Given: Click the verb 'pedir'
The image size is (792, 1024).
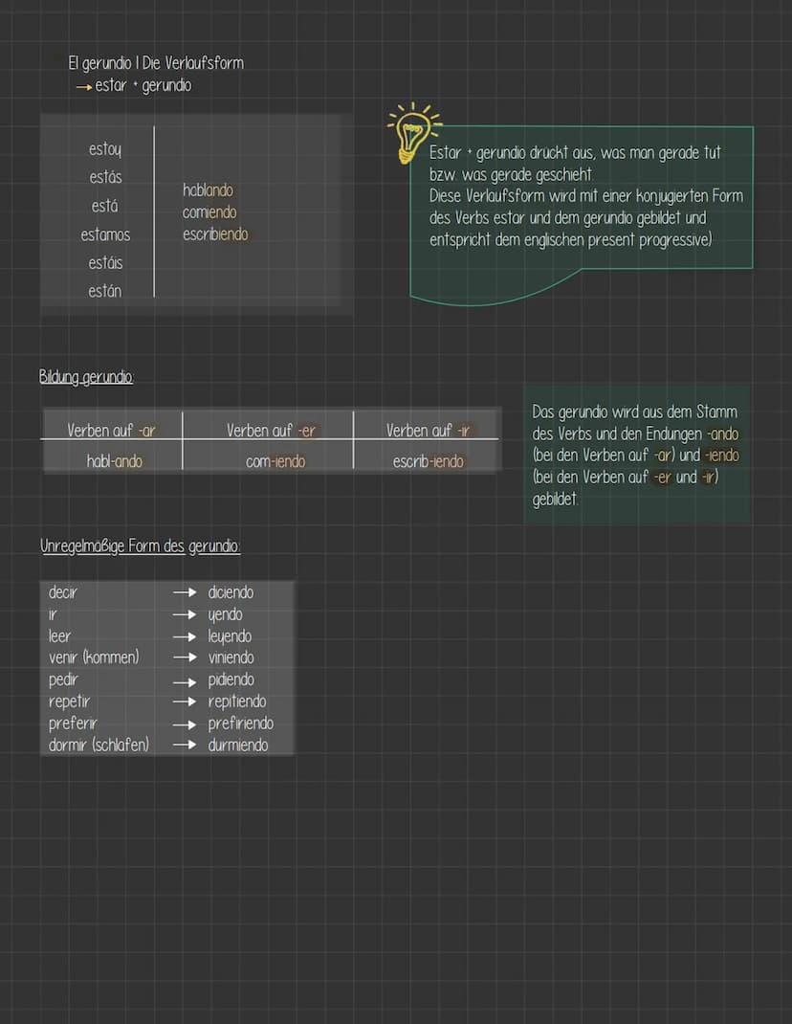Looking at the screenshot, I should [x=63, y=679].
